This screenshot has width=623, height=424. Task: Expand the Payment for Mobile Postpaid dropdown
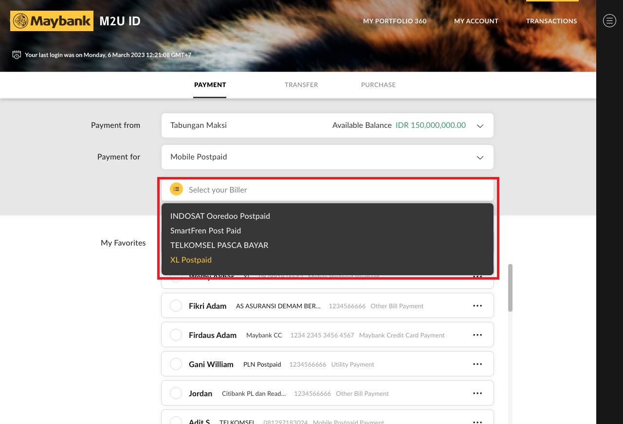(479, 158)
